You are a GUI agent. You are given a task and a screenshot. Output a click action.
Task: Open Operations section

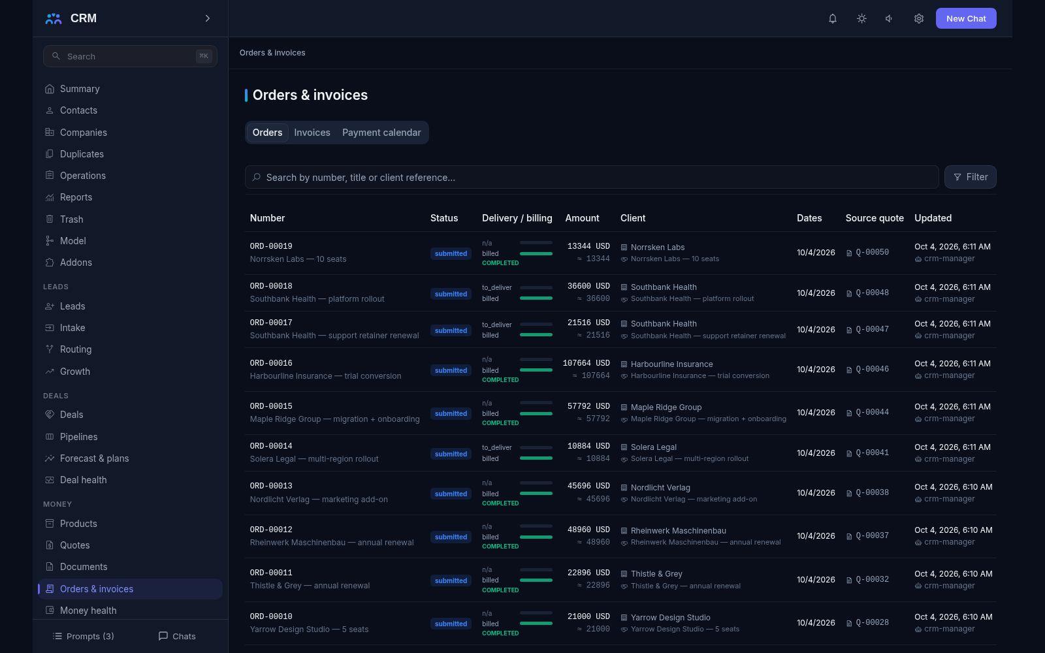click(130, 176)
